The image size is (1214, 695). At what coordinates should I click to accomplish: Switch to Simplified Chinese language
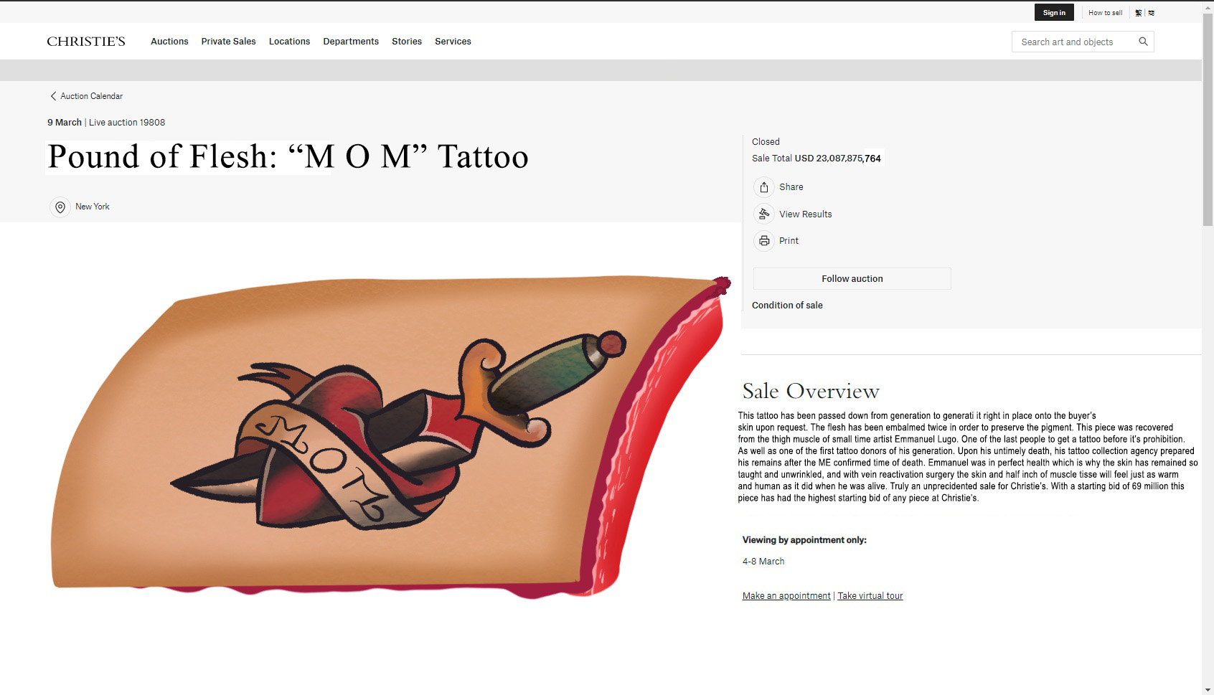pyautogui.click(x=1152, y=13)
